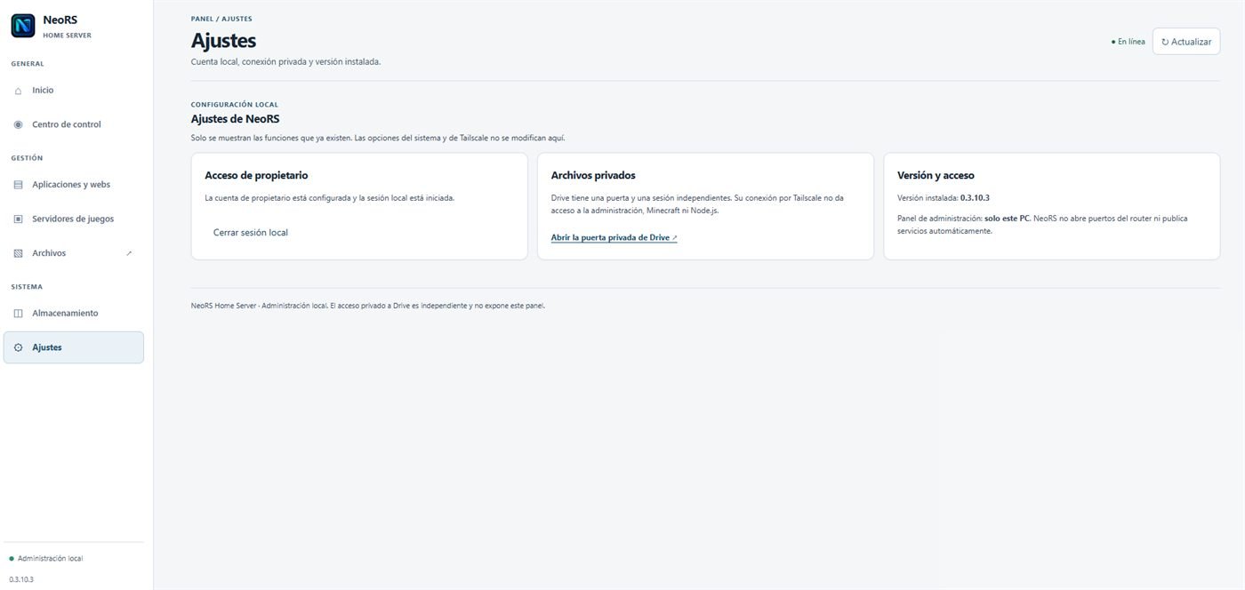
Task: Click the SISTEMA section label in sidebar
Action: tap(27, 287)
